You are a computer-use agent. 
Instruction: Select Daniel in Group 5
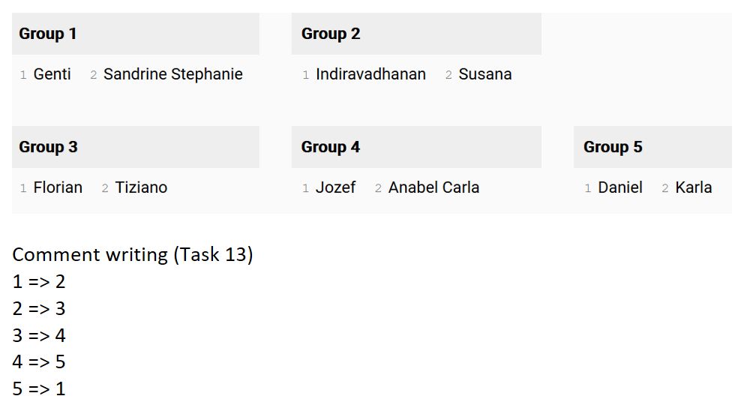[x=620, y=187]
